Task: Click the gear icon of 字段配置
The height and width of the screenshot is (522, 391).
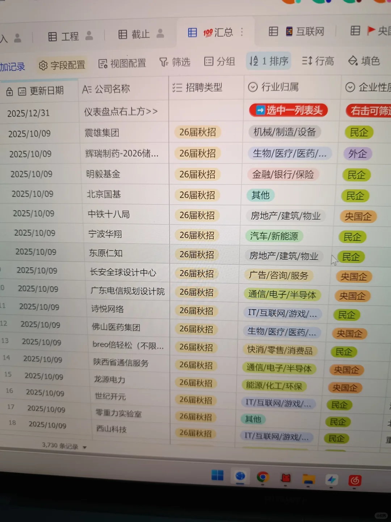Action: coord(43,66)
